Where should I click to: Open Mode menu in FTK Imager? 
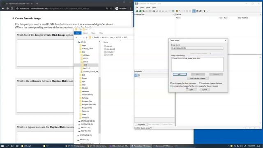click(148, 7)
